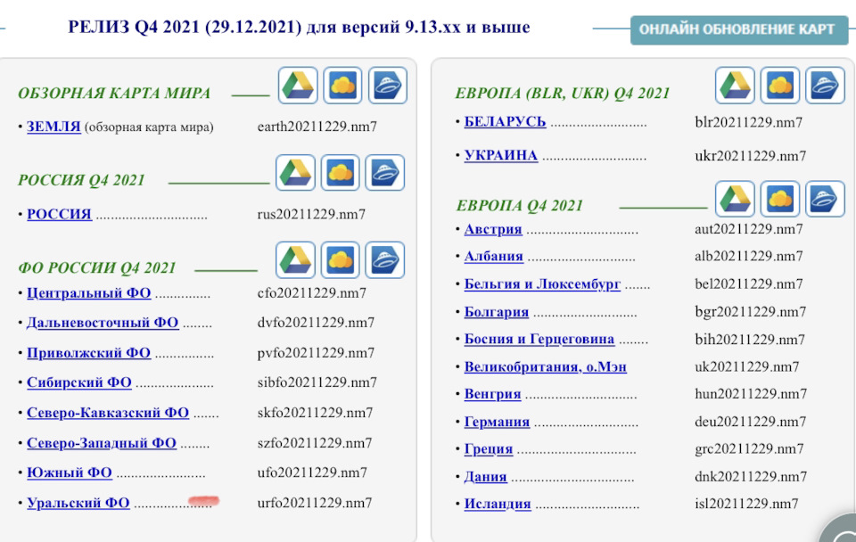Open Google Drive icon for ФО РОССИИ Q4 2021
Screen dimensions: 856x542
click(x=295, y=259)
